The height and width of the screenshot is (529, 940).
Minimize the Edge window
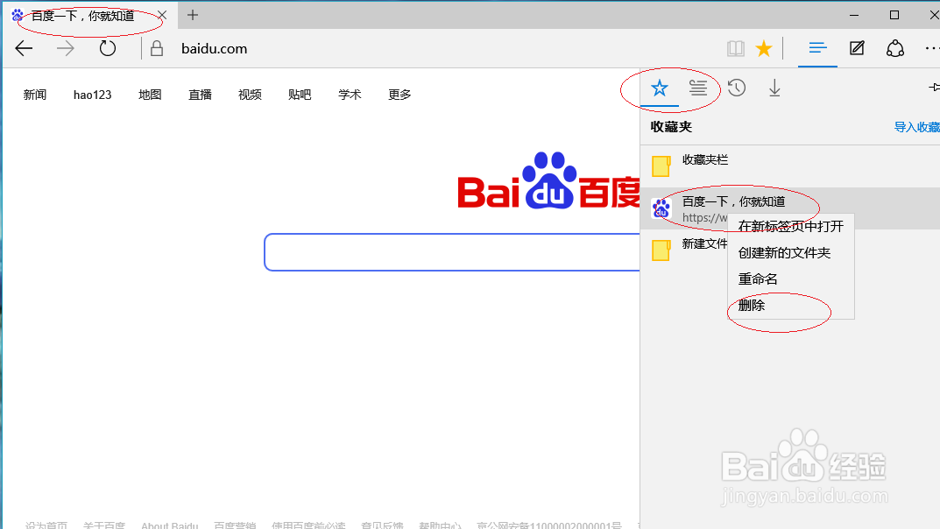click(854, 15)
